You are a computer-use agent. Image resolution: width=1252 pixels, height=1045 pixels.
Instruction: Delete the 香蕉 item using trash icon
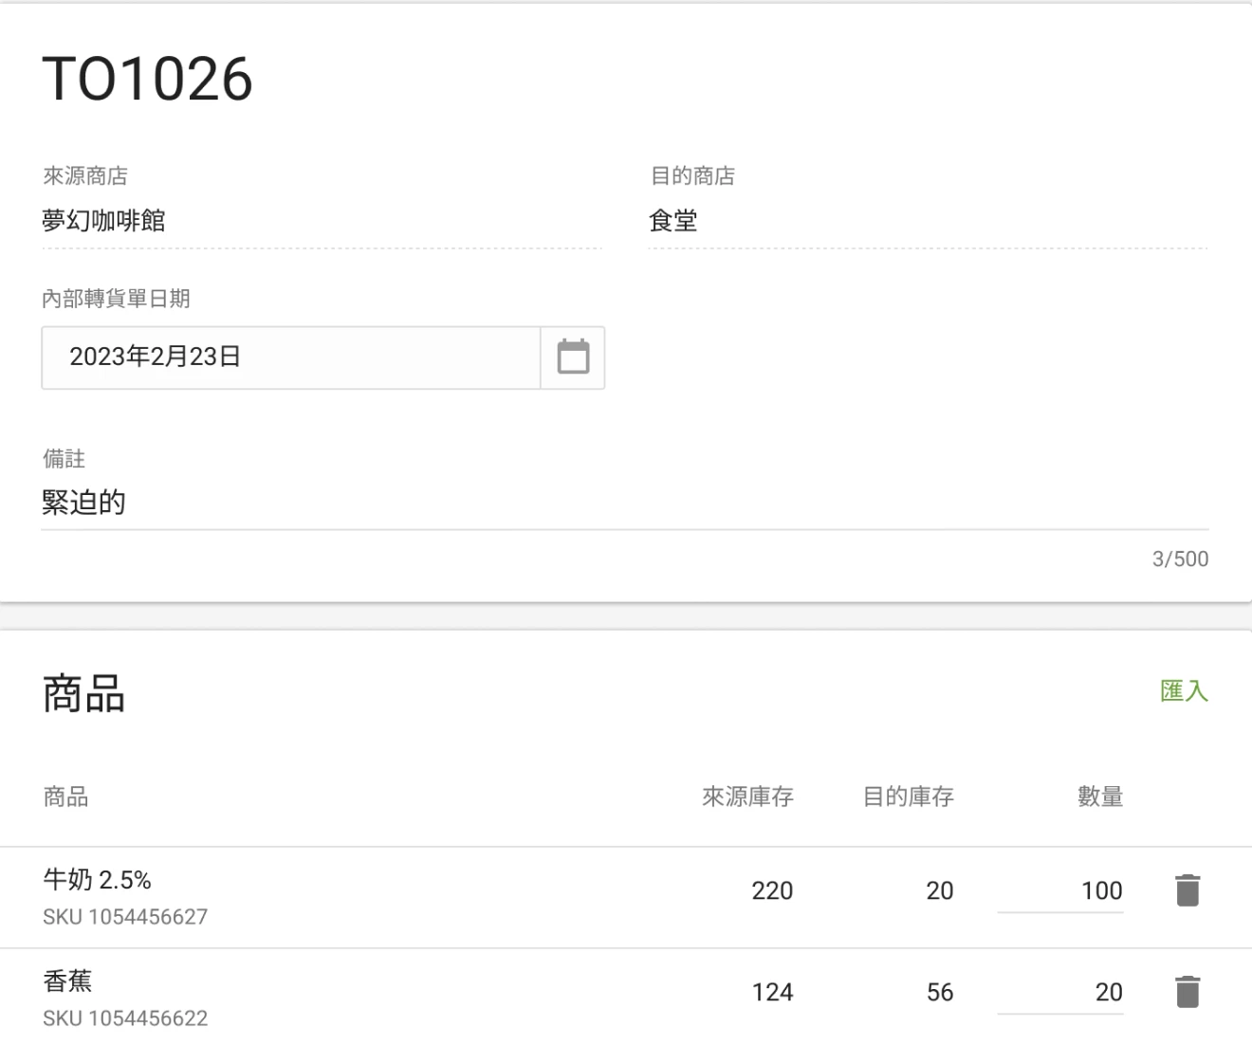pyautogui.click(x=1186, y=994)
